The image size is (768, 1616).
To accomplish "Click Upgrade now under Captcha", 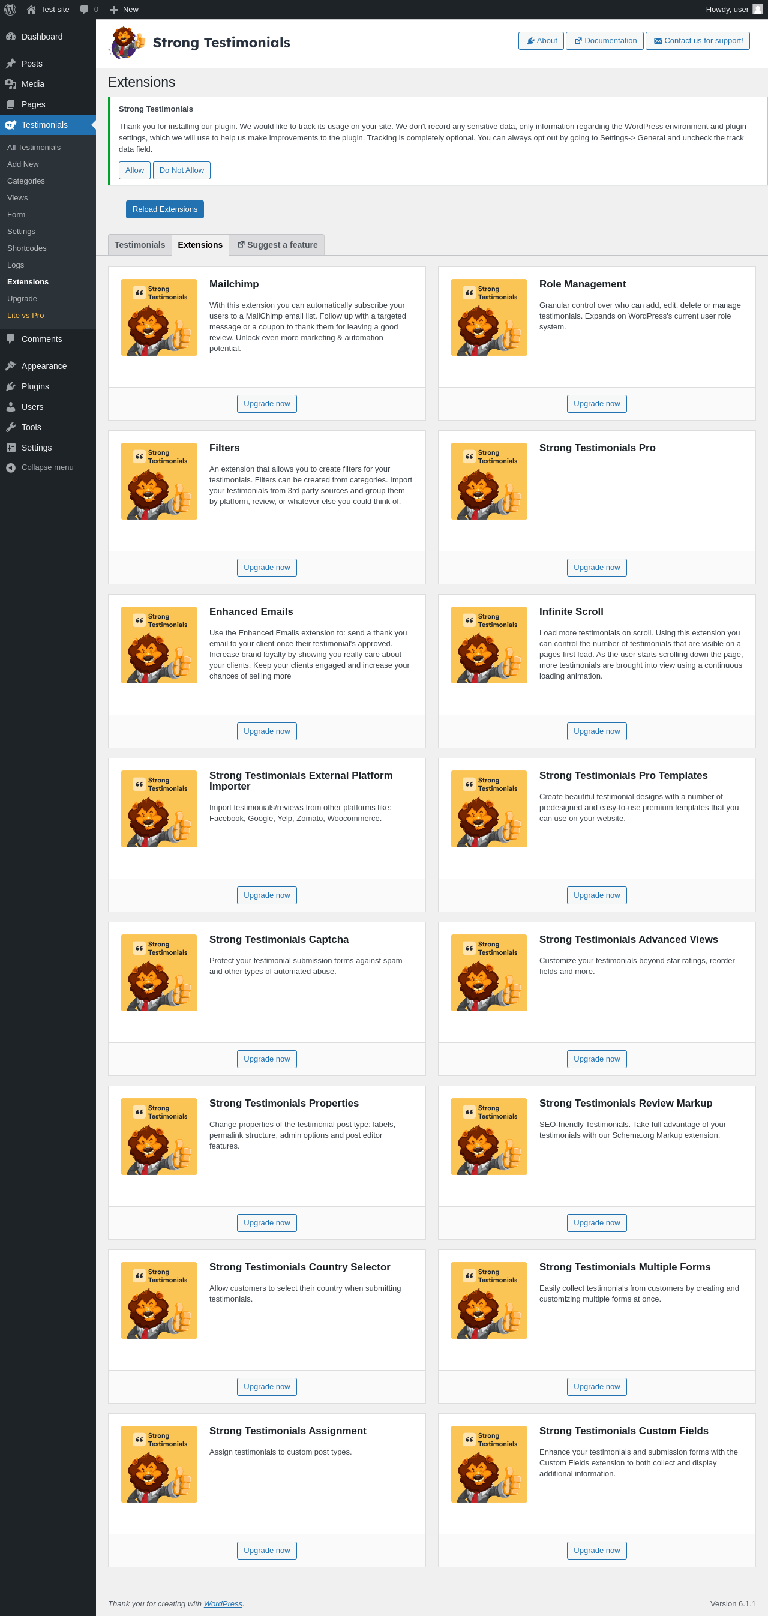I will pos(266,1059).
